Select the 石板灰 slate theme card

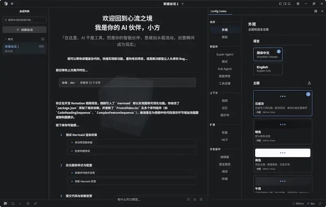[x=282, y=103]
